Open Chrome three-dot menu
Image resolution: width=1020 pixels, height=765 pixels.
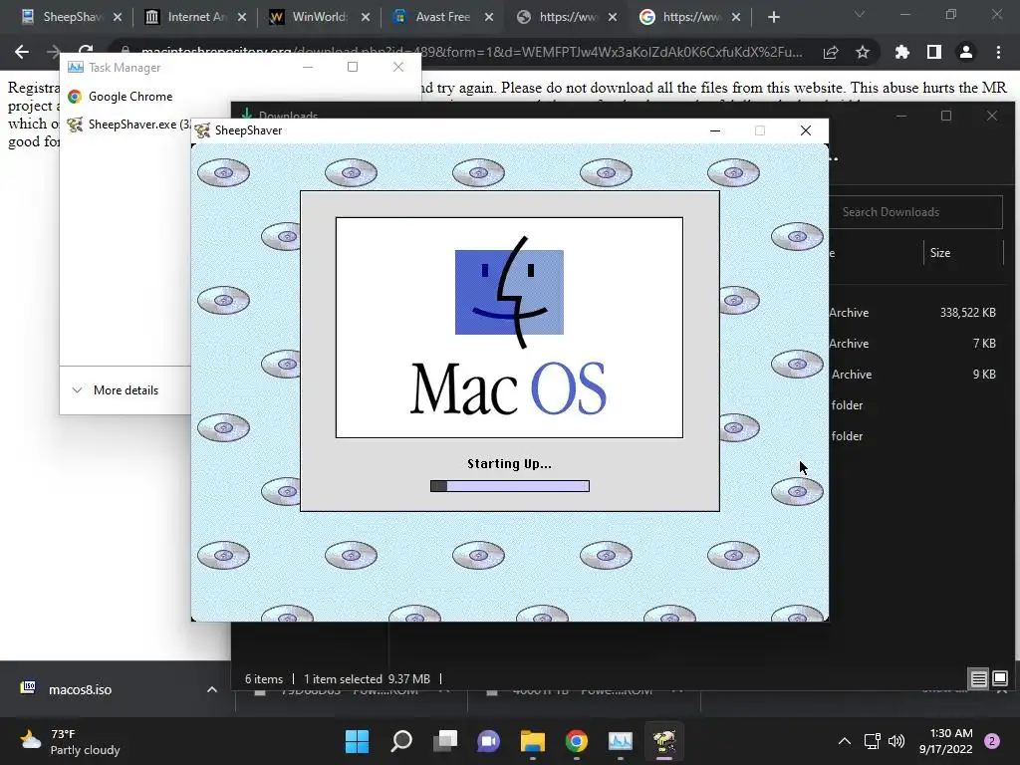(998, 52)
